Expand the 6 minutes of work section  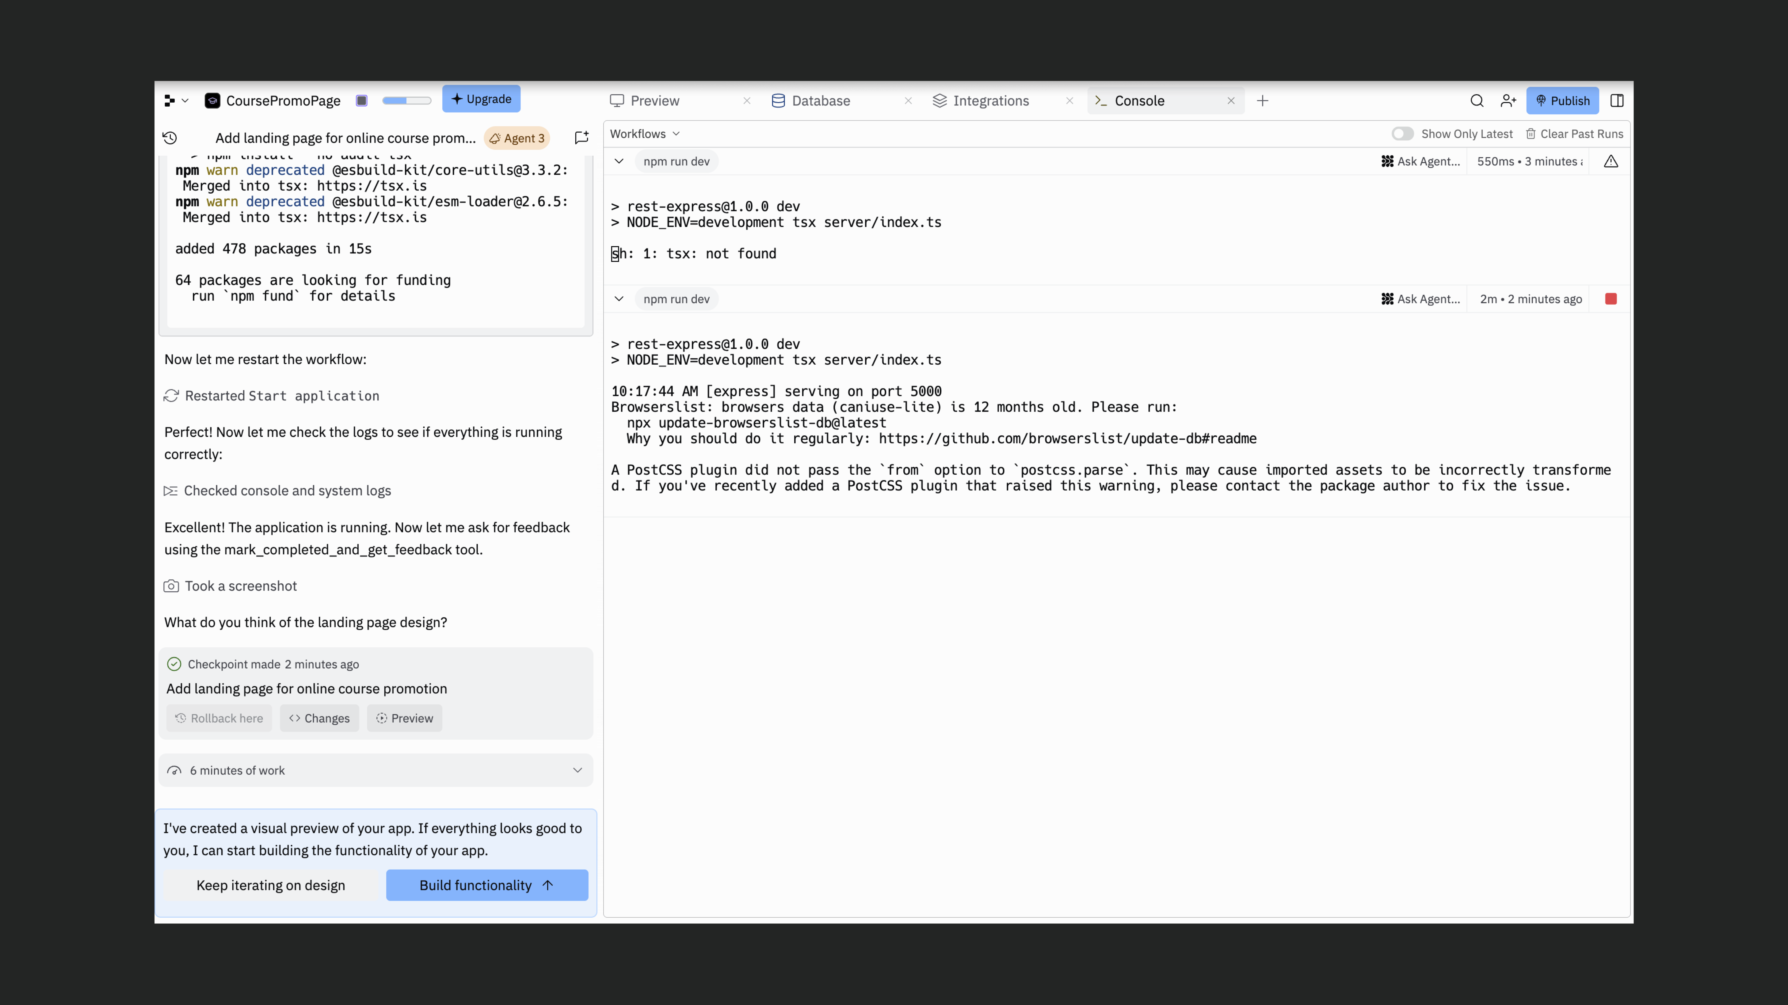click(577, 770)
